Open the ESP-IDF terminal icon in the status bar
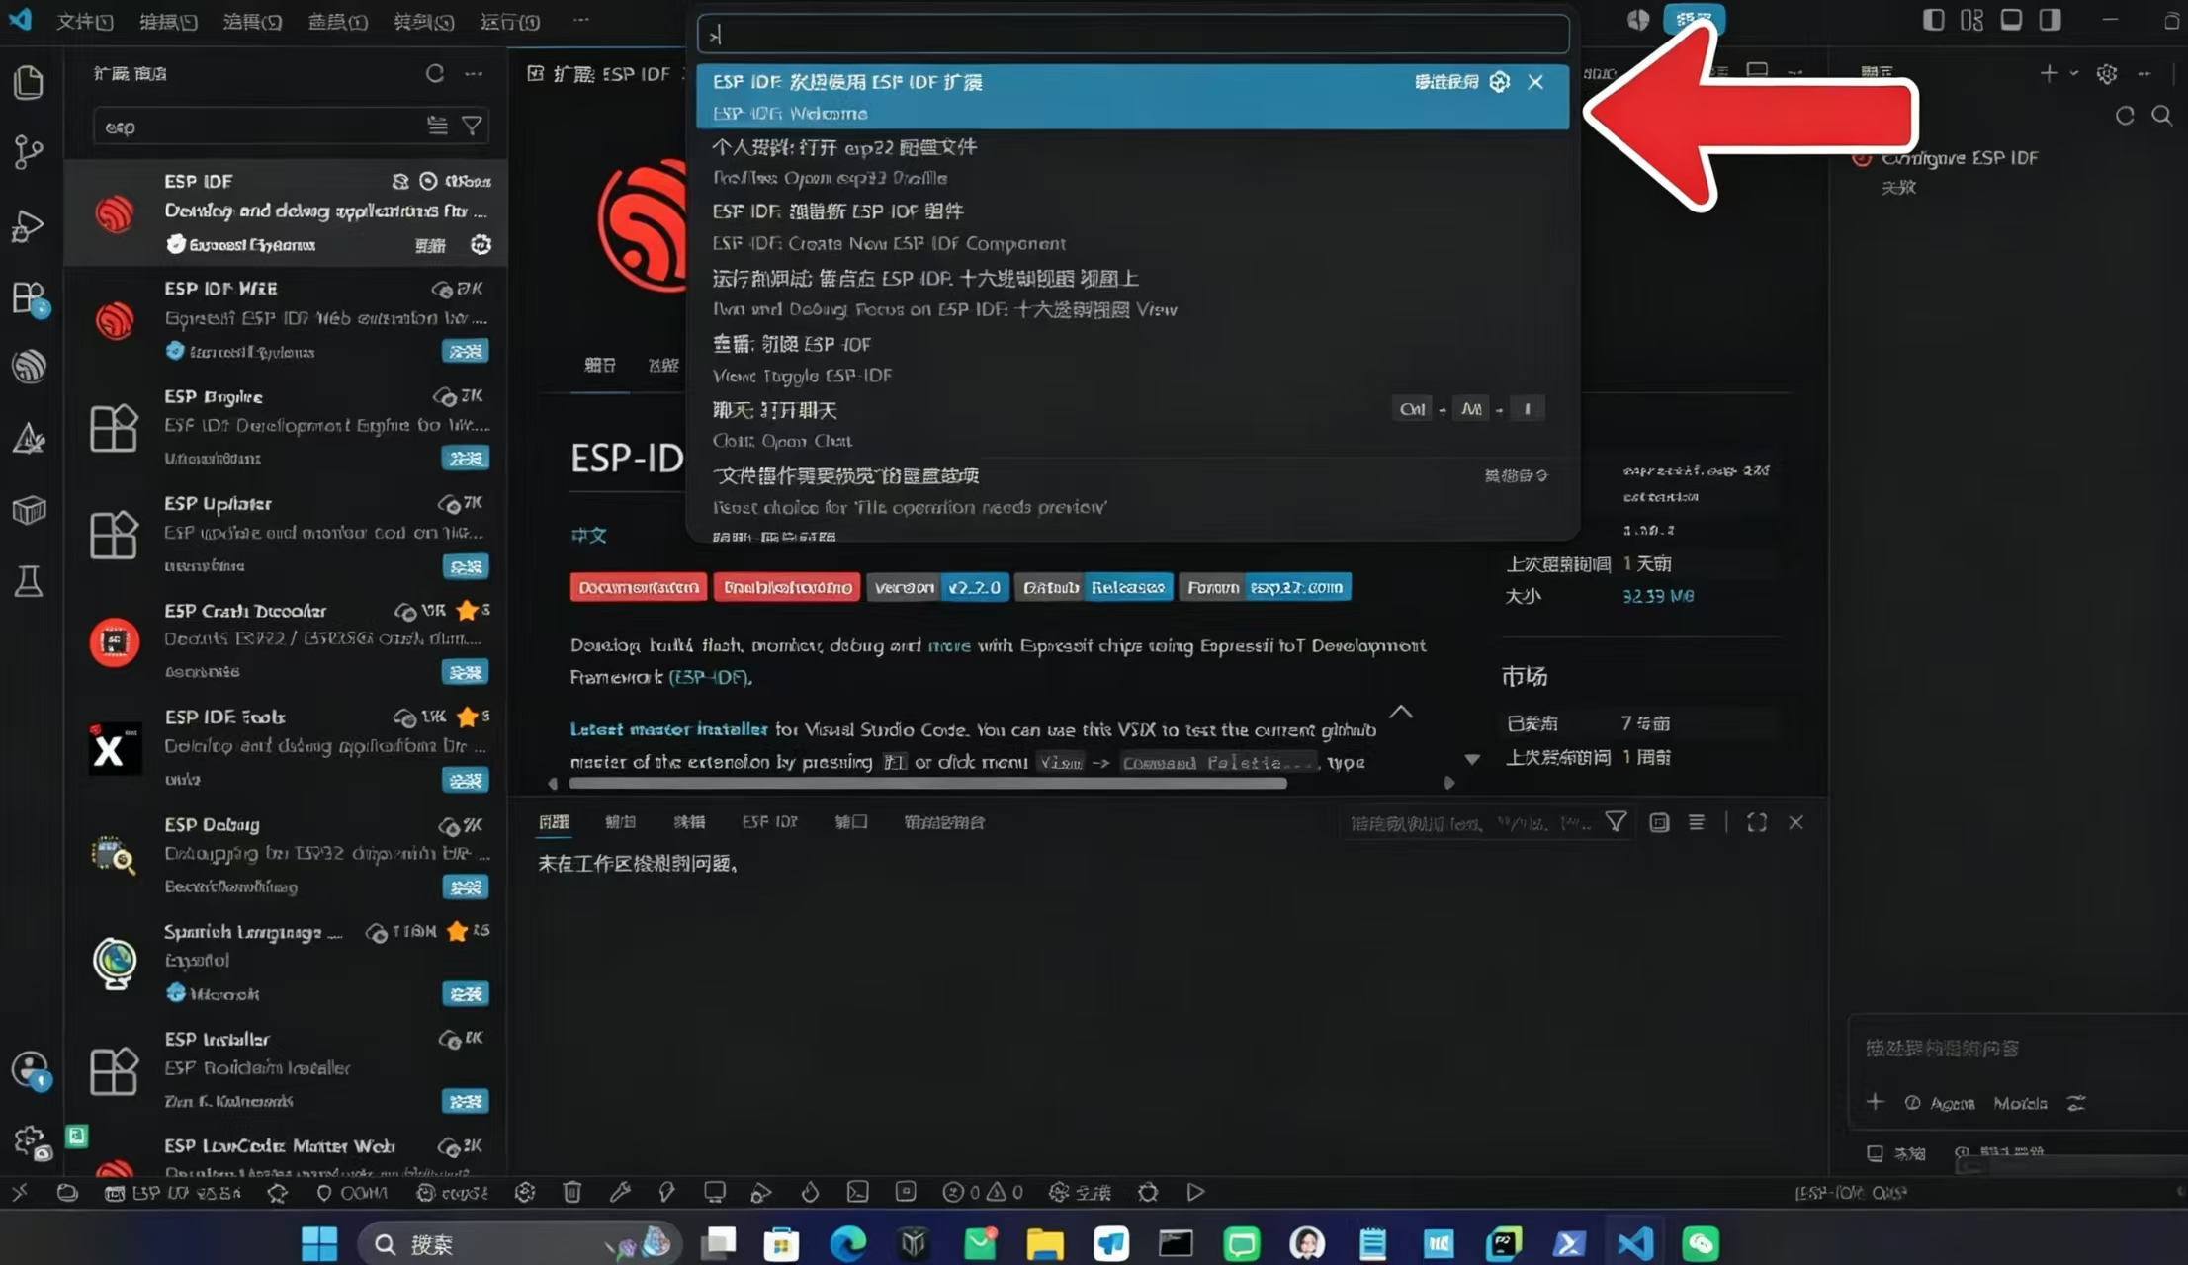The width and height of the screenshot is (2188, 1265). point(857,1192)
